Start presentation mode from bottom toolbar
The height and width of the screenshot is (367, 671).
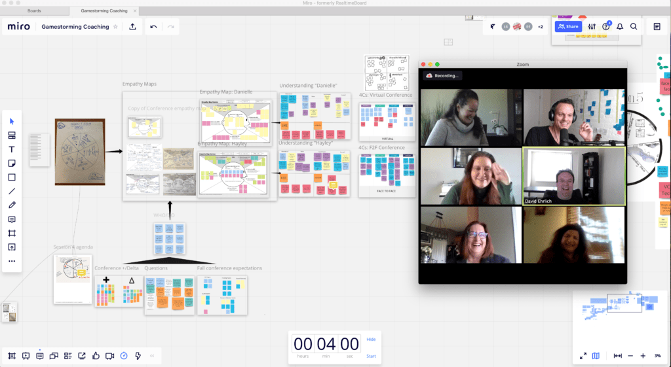(26, 356)
